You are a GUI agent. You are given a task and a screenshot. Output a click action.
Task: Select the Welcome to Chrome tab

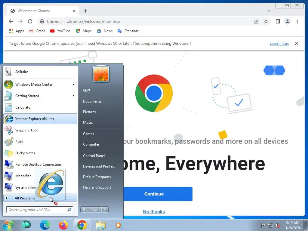pos(43,11)
